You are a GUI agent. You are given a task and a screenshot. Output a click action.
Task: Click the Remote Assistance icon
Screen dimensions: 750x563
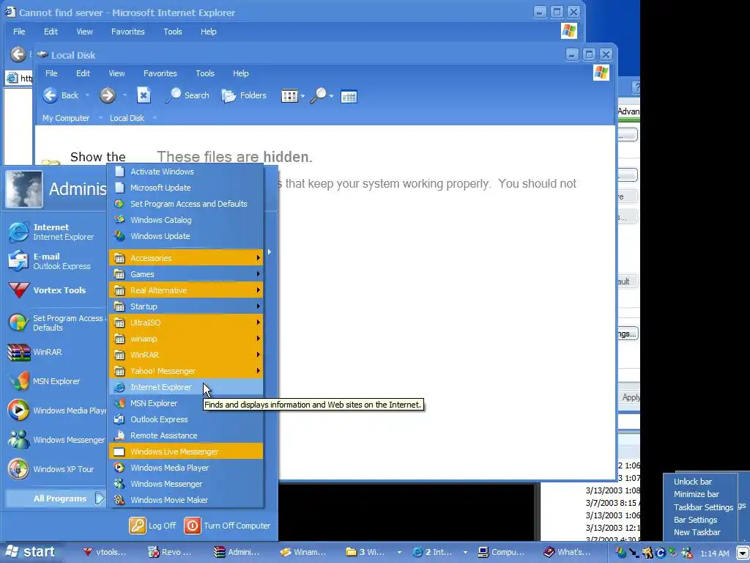tap(119, 435)
